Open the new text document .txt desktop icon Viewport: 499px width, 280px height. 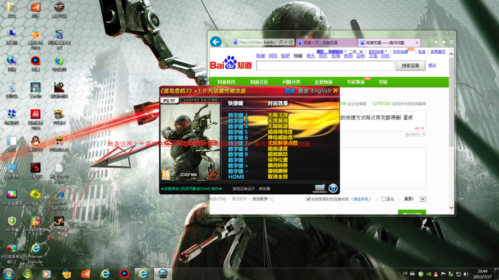[59, 173]
